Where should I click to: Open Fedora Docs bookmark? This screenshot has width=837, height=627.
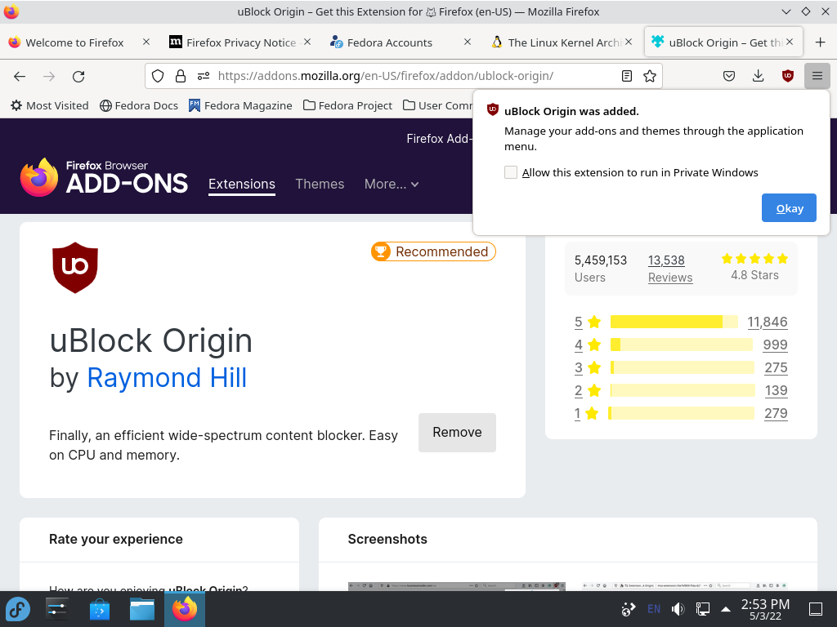point(139,105)
